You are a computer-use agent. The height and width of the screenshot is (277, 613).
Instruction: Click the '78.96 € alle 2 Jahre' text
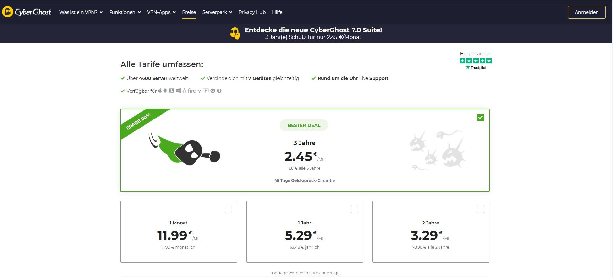(x=430, y=247)
